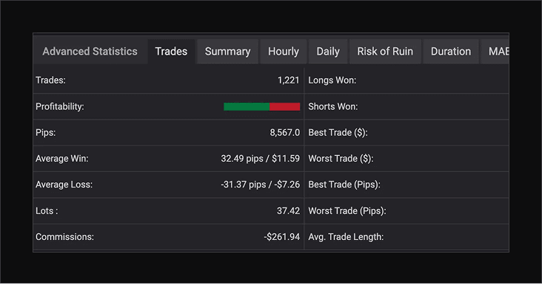Select the Hourly tab
The height and width of the screenshot is (285, 542).
284,52
